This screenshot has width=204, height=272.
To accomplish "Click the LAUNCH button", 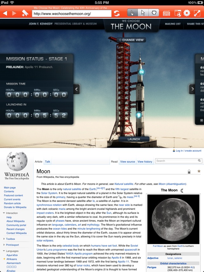I will 134,139.
